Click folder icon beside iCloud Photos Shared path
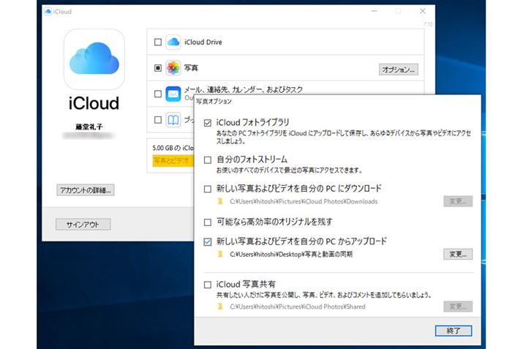The width and height of the screenshot is (523, 349). [x=220, y=307]
